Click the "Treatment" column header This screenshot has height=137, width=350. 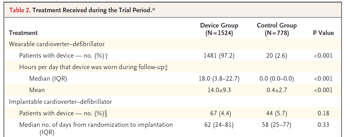[23, 33]
